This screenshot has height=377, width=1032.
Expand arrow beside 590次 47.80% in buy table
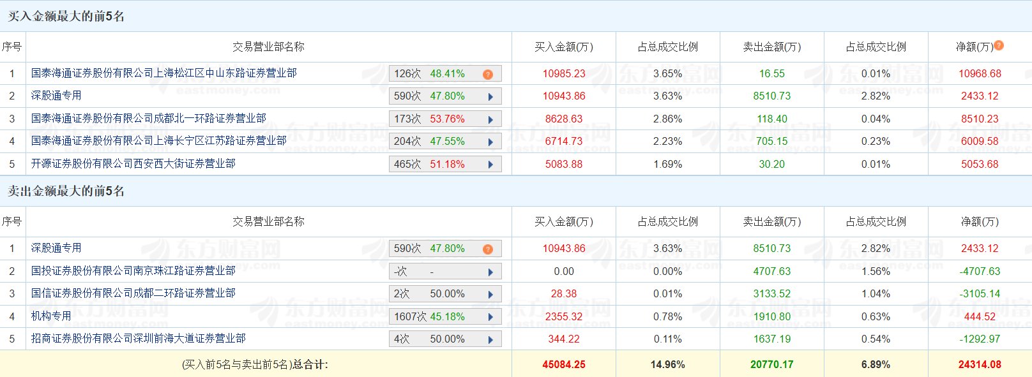[490, 97]
